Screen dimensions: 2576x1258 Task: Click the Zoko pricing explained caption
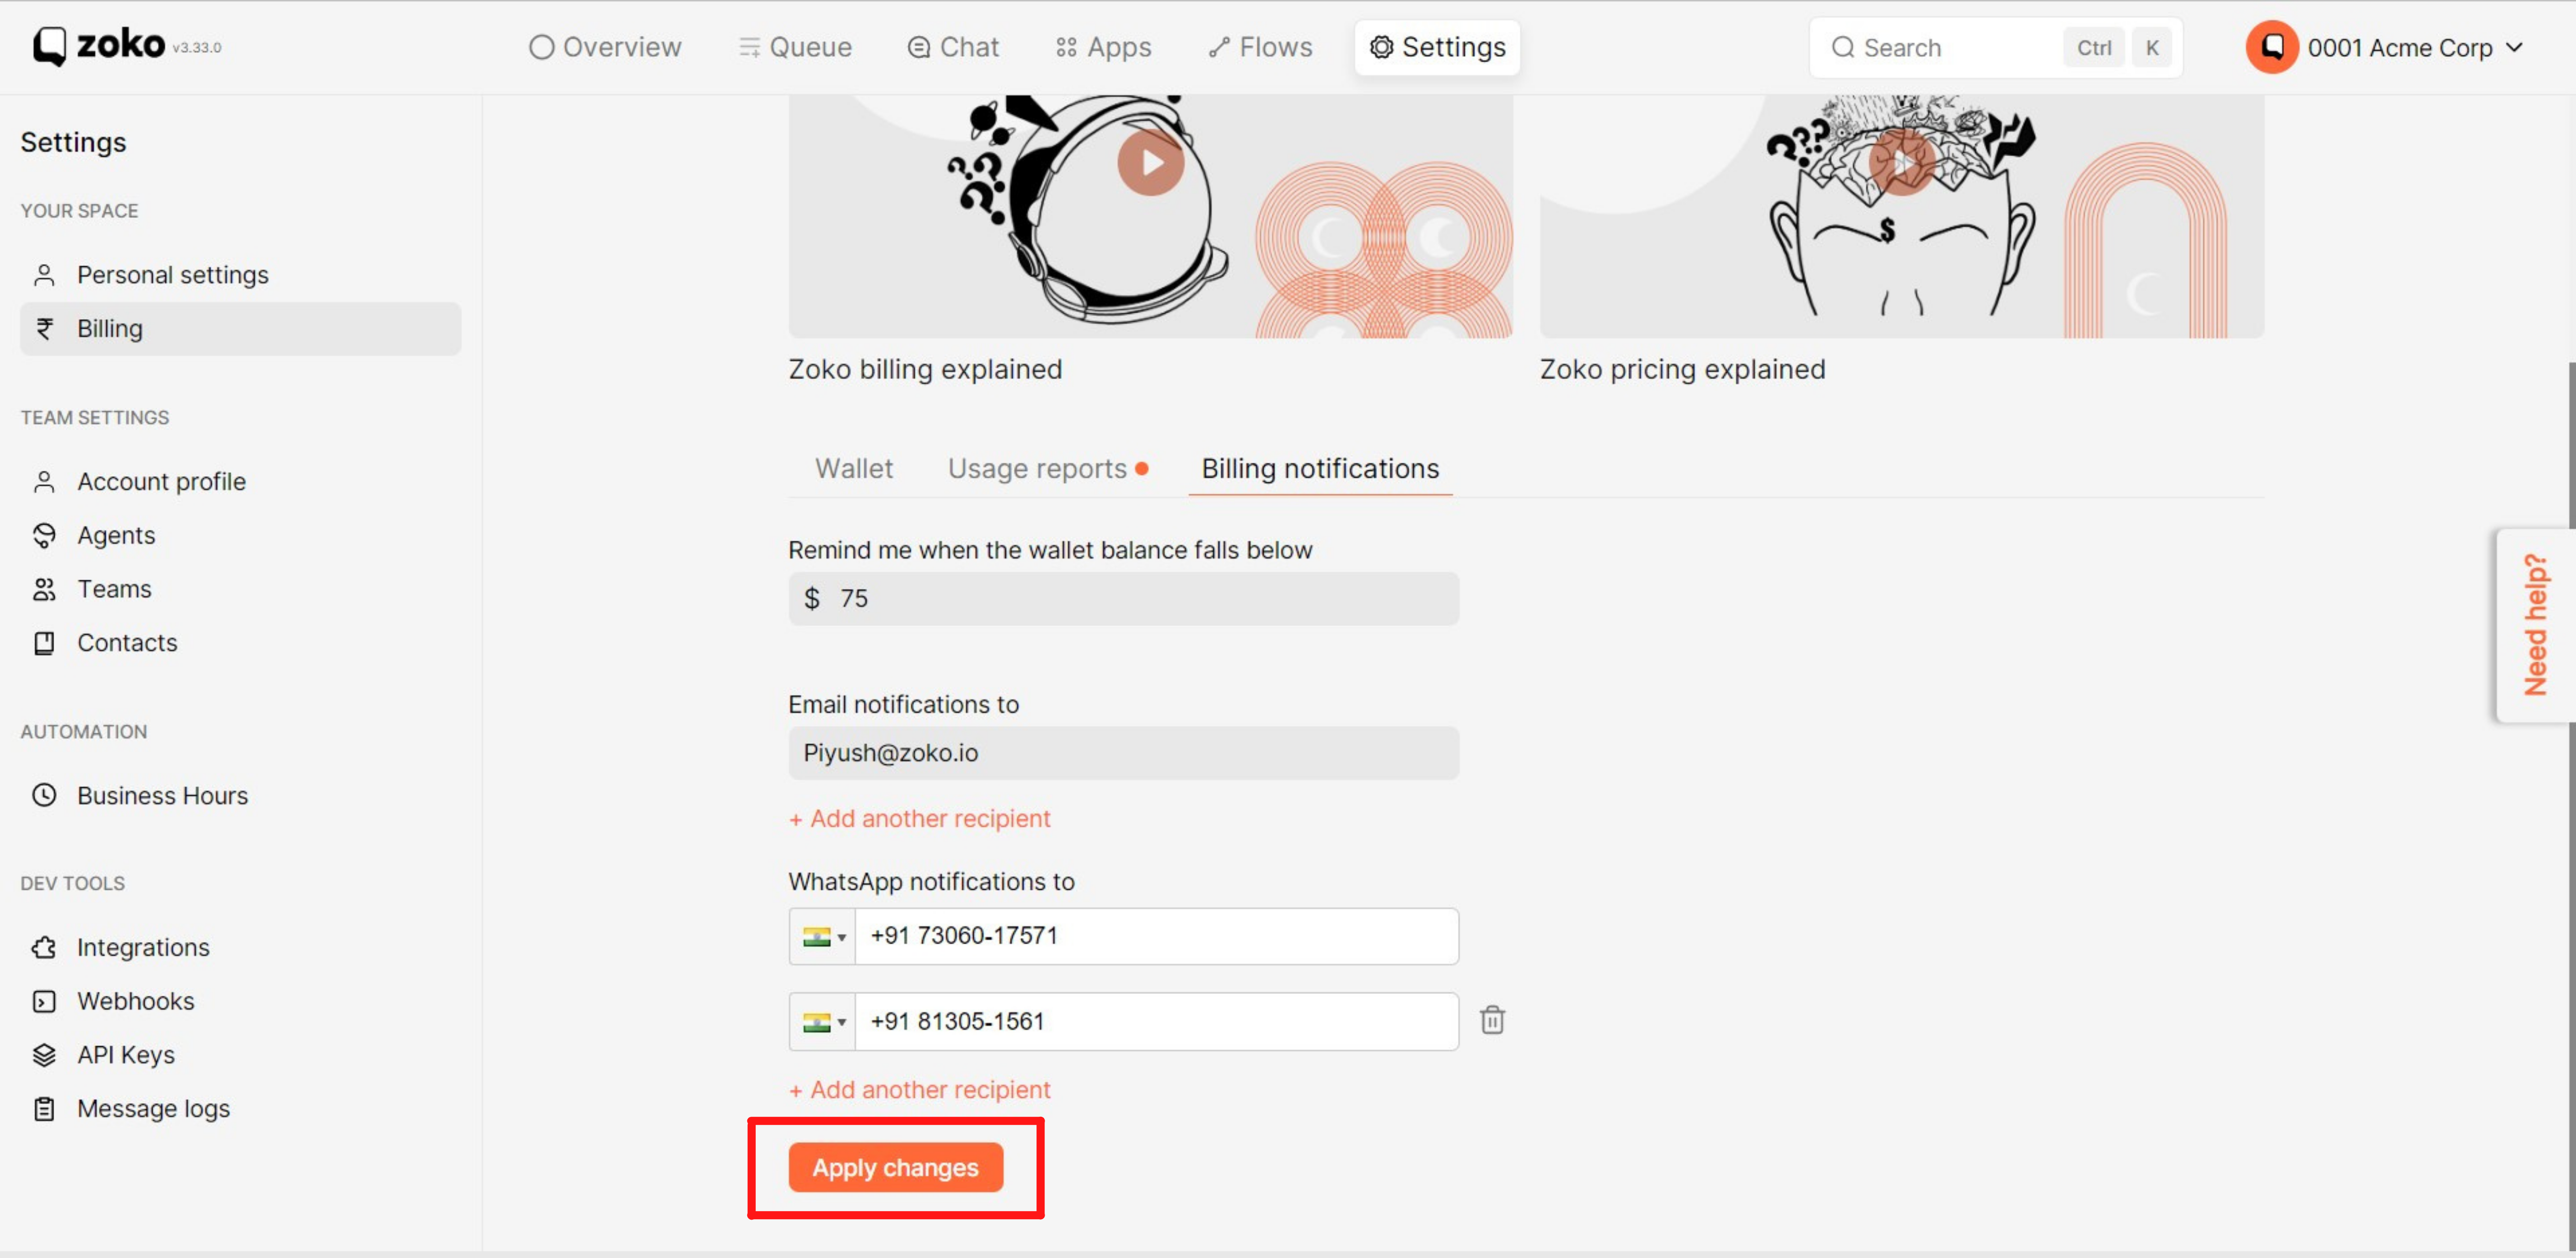pyautogui.click(x=1682, y=370)
